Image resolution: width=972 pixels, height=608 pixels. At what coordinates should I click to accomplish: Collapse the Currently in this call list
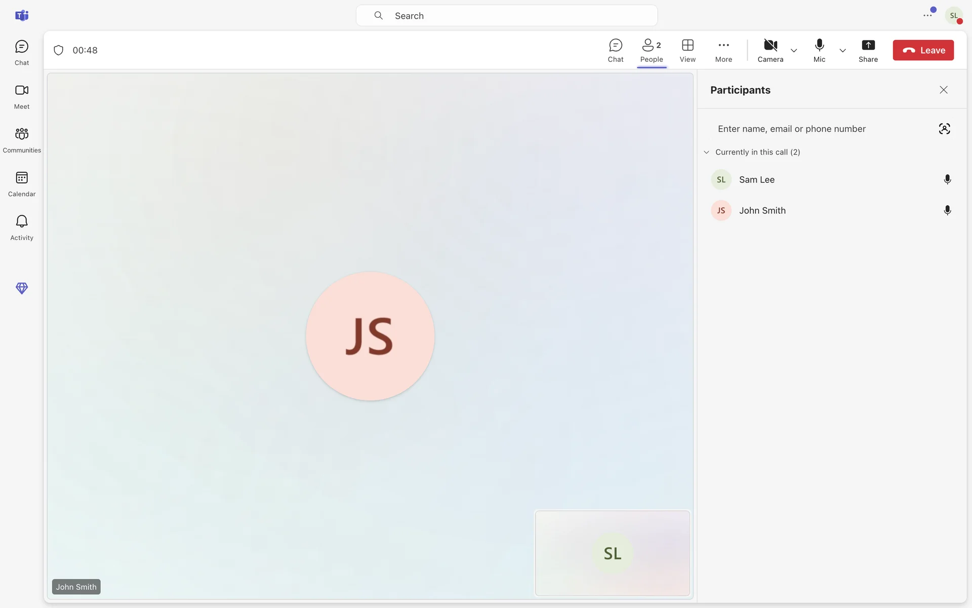(x=707, y=152)
